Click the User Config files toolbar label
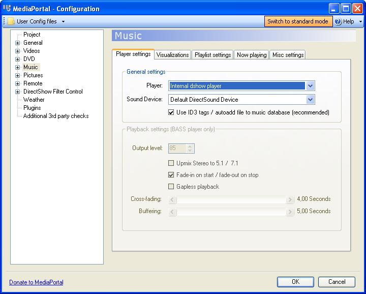The width and height of the screenshot is (366, 294). click(x=37, y=21)
